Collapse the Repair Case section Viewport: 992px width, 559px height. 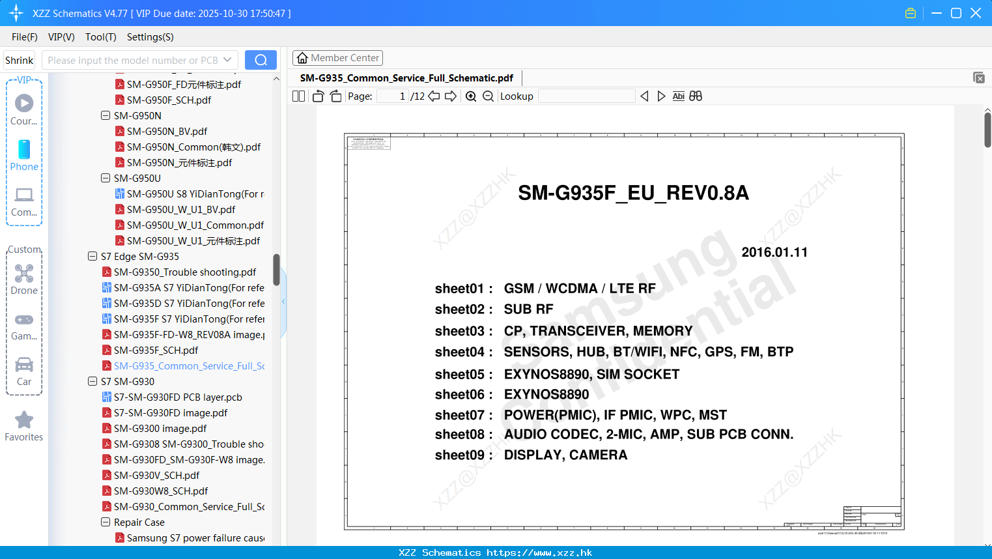click(x=105, y=522)
